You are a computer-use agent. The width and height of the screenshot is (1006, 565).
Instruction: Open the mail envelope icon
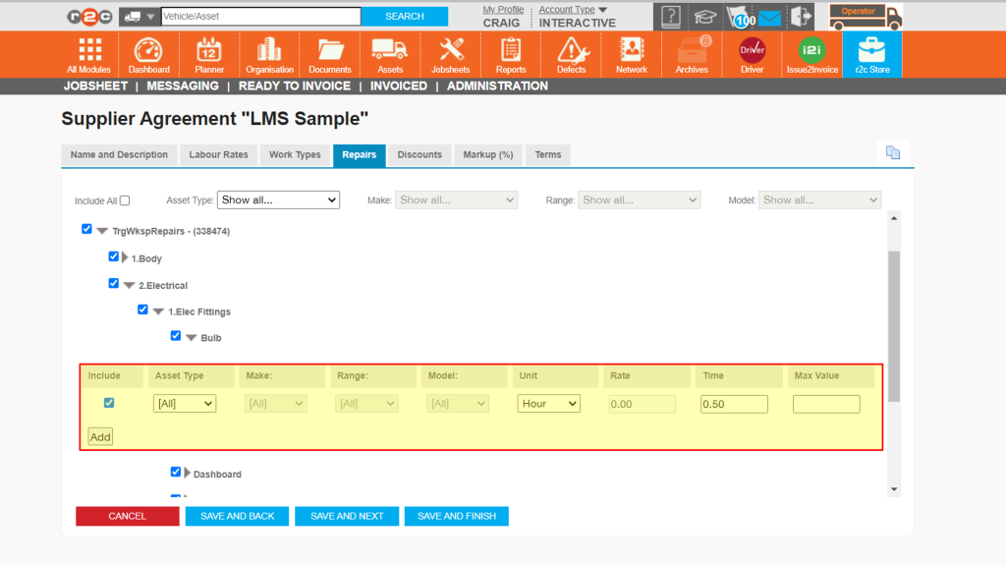(770, 18)
